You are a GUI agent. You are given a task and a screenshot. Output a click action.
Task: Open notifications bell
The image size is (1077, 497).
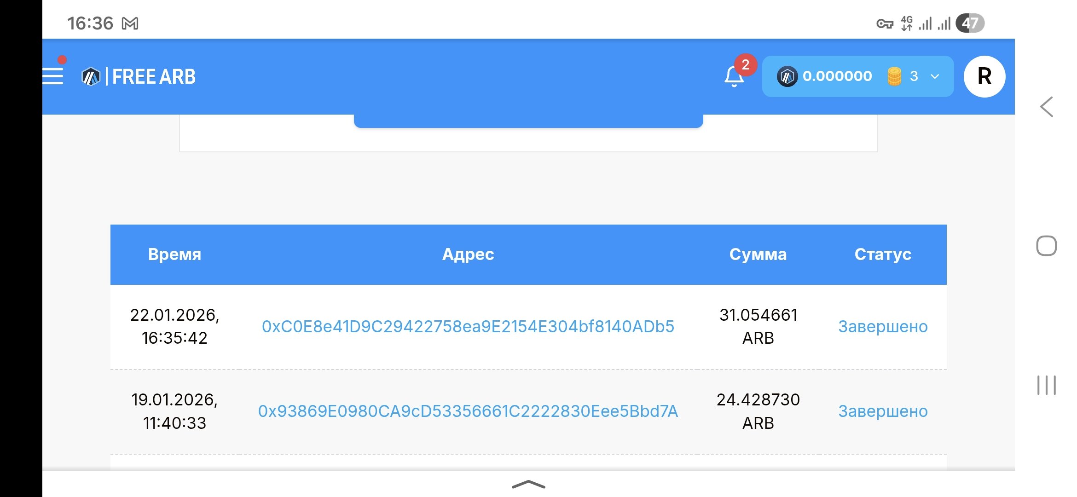(x=734, y=76)
